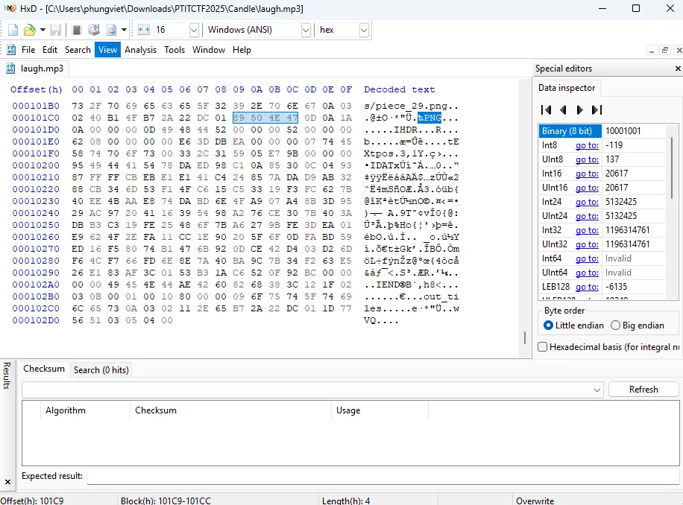
Task: Go to previous byte in Data inspector
Action: pyautogui.click(x=563, y=109)
